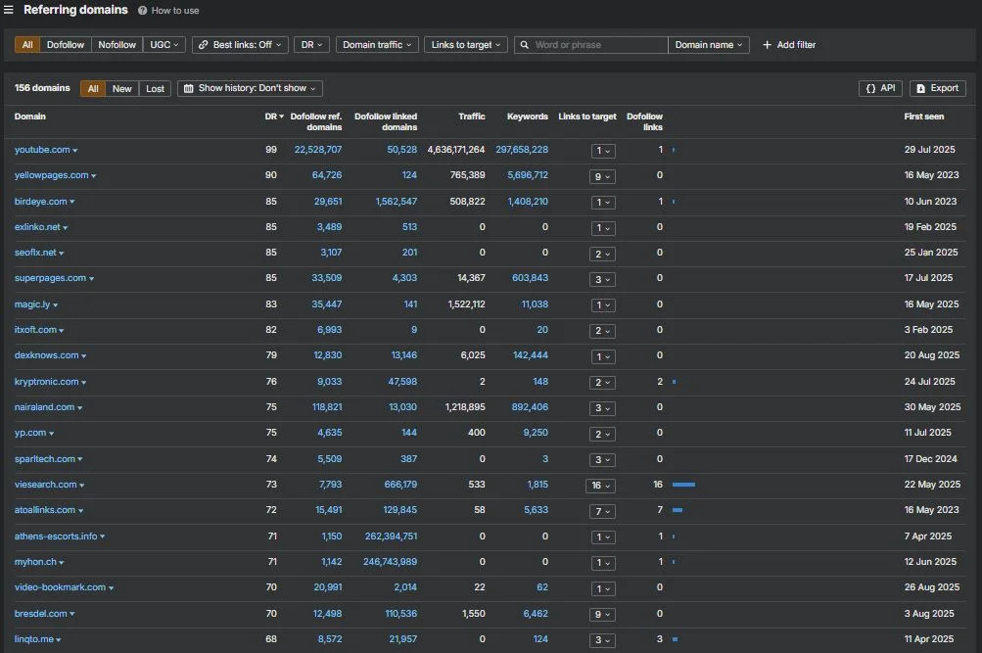Click 297,658,228 keywords value
The width and height of the screenshot is (982, 653).
pyautogui.click(x=522, y=150)
